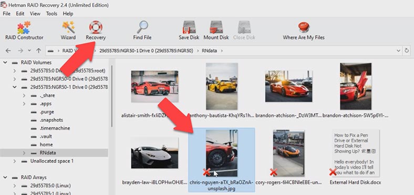
Task: Select the RAID Arrays root item
Action: point(34,177)
